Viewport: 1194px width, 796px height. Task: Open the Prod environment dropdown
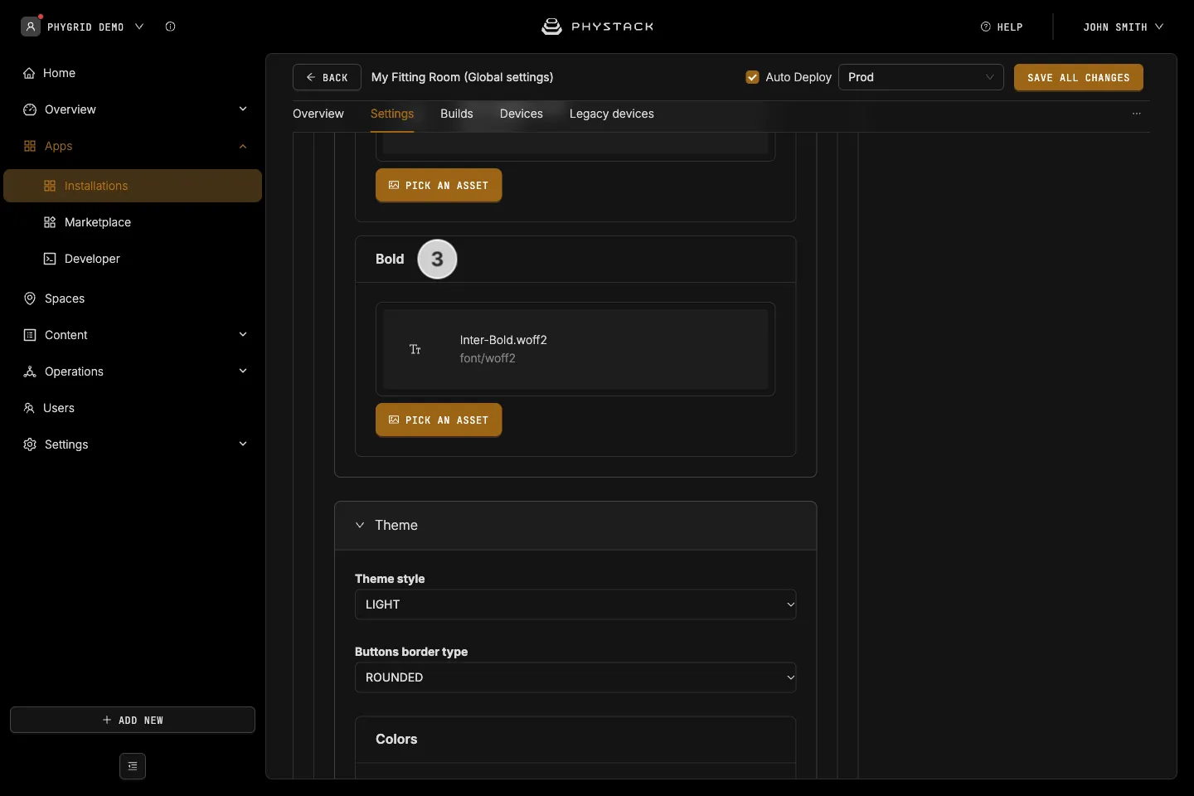pos(921,77)
